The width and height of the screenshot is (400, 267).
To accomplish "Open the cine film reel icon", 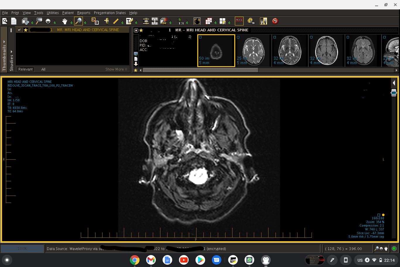I will click(251, 21).
